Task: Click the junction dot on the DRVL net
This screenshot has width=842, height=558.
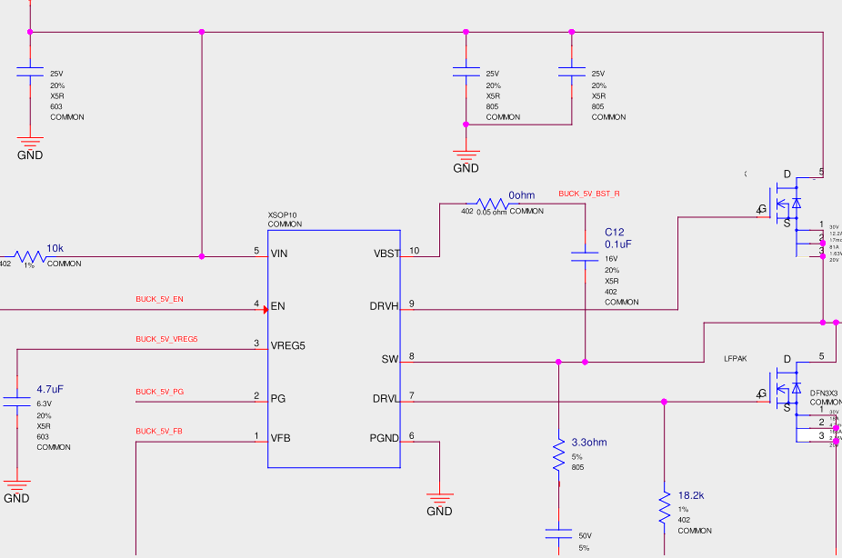Action: pyautogui.click(x=665, y=402)
